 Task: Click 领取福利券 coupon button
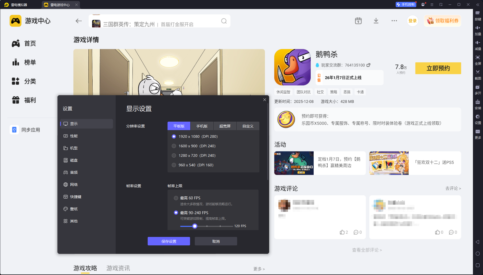tap(443, 21)
